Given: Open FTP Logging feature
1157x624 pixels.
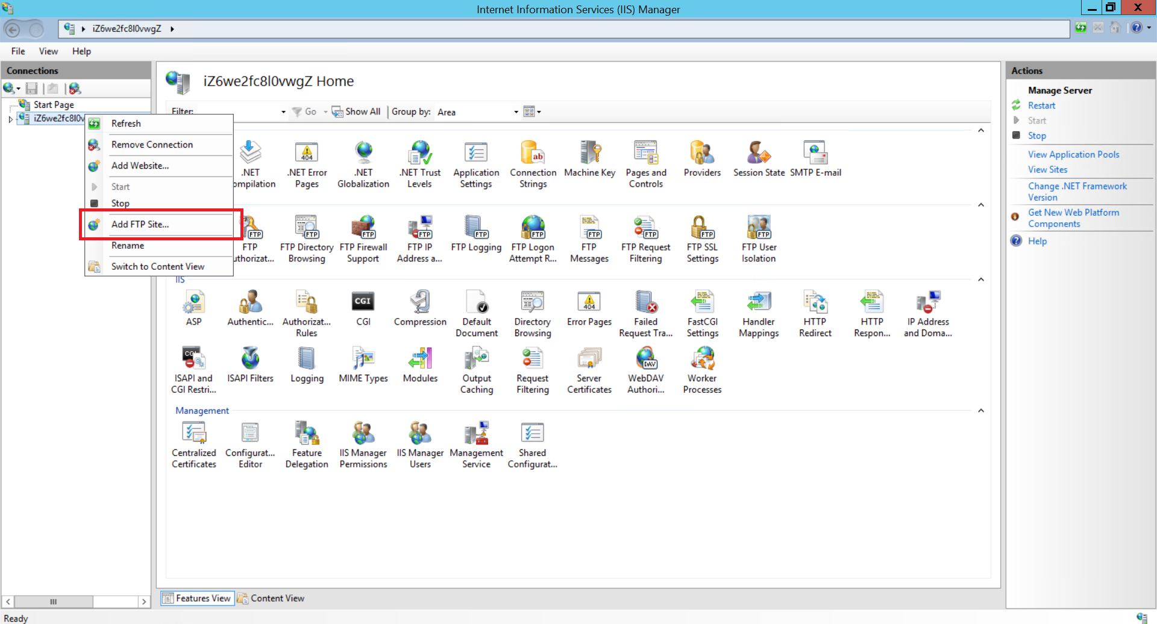Looking at the screenshot, I should tap(476, 234).
